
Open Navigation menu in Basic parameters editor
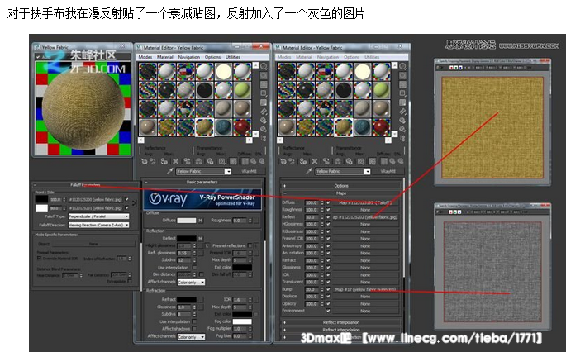tap(188, 57)
